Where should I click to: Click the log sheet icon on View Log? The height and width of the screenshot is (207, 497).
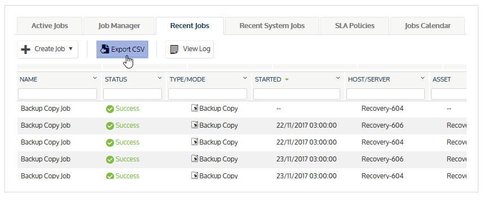pos(174,49)
